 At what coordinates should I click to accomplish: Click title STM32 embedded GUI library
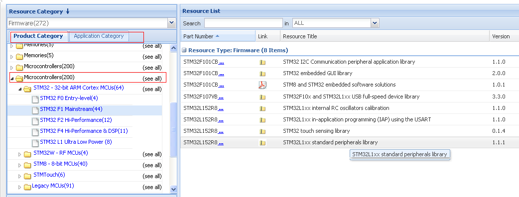pyautogui.click(x=317, y=73)
